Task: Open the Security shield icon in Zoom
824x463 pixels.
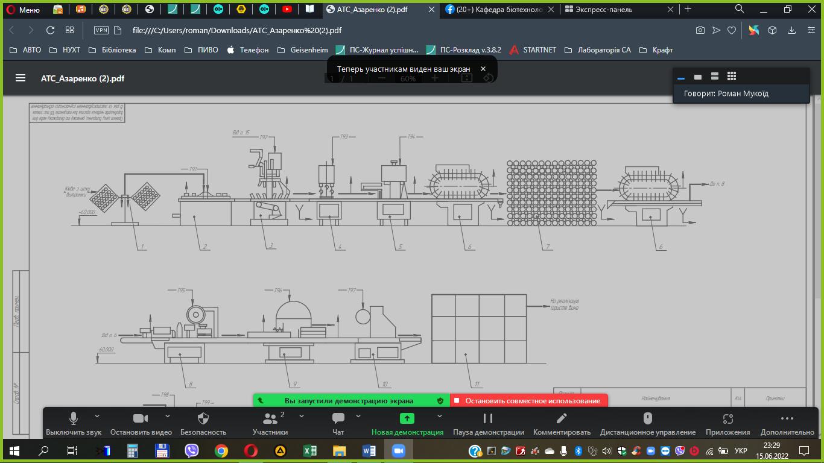Action: [203, 418]
